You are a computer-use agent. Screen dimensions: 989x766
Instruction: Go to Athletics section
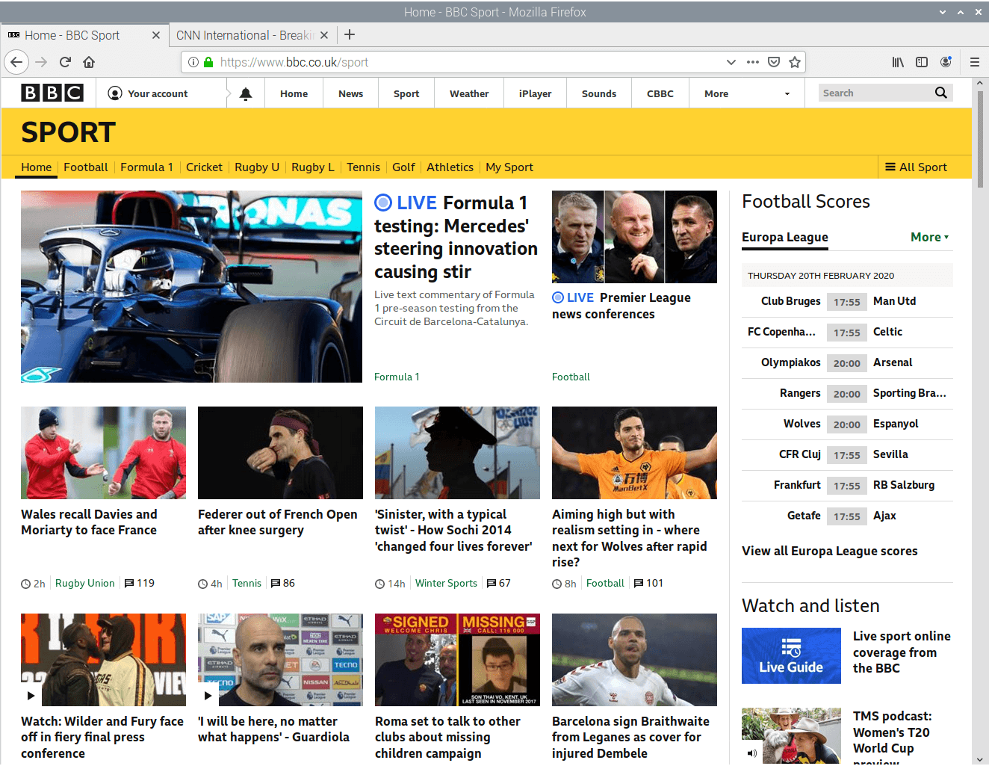point(450,167)
